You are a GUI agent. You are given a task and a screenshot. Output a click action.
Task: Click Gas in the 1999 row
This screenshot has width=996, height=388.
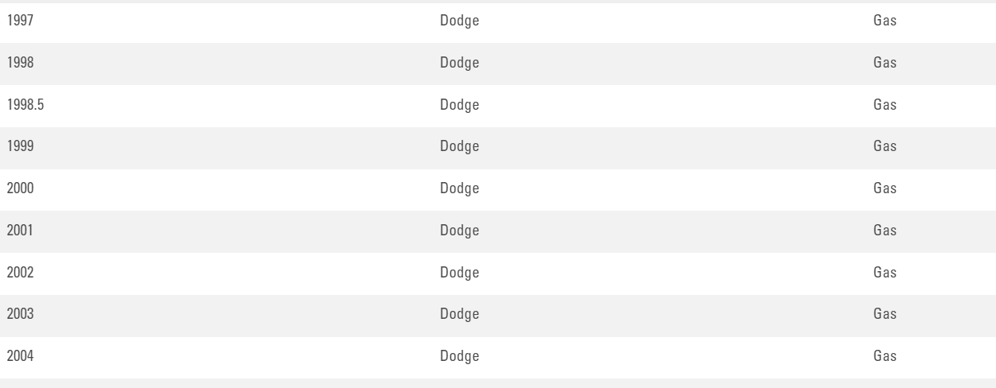[x=885, y=147]
